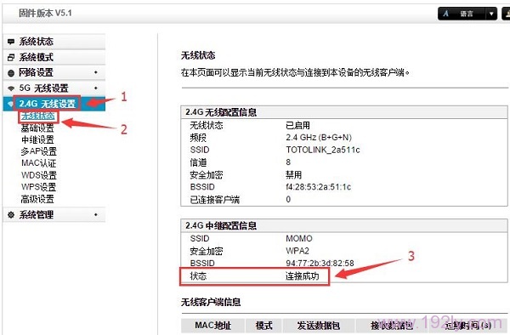The height and width of the screenshot is (335, 510).
Task: Click BSSID value f4:28:53:2a:51:1c
Action: 319,187
